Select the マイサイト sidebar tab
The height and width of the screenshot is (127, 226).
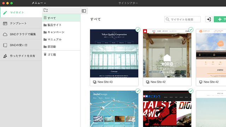coord(21,12)
